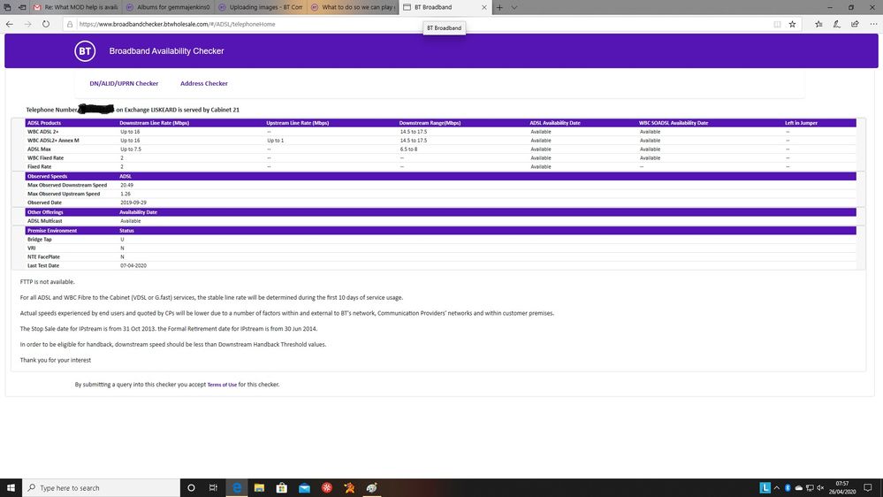Open the Windows Start menu
Image resolution: width=883 pixels, height=497 pixels.
11,488
